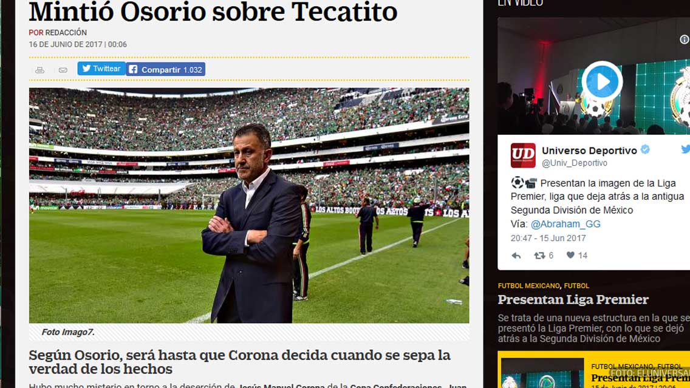
Task: Click the info icon on video
Action: pos(685,39)
